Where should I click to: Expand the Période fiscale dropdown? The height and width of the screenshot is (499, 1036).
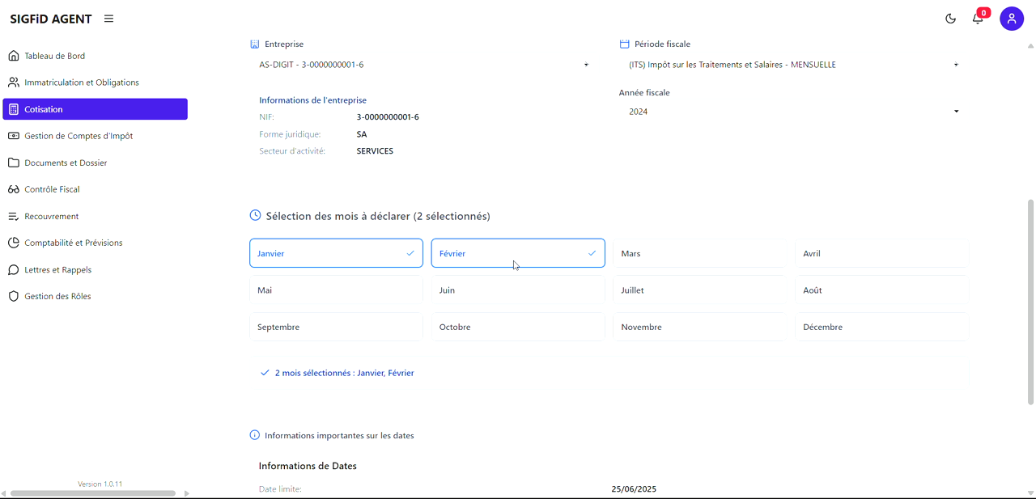point(793,65)
